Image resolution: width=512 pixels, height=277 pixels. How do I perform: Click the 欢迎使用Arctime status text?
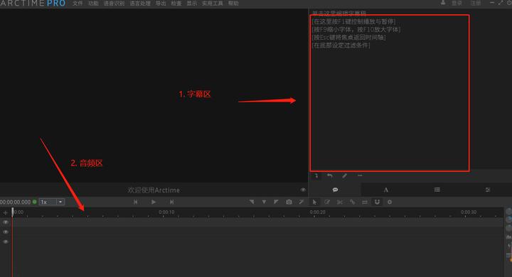pos(154,190)
